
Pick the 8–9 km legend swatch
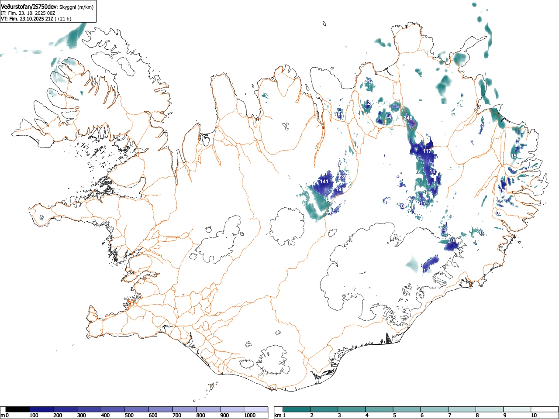(x=489, y=409)
